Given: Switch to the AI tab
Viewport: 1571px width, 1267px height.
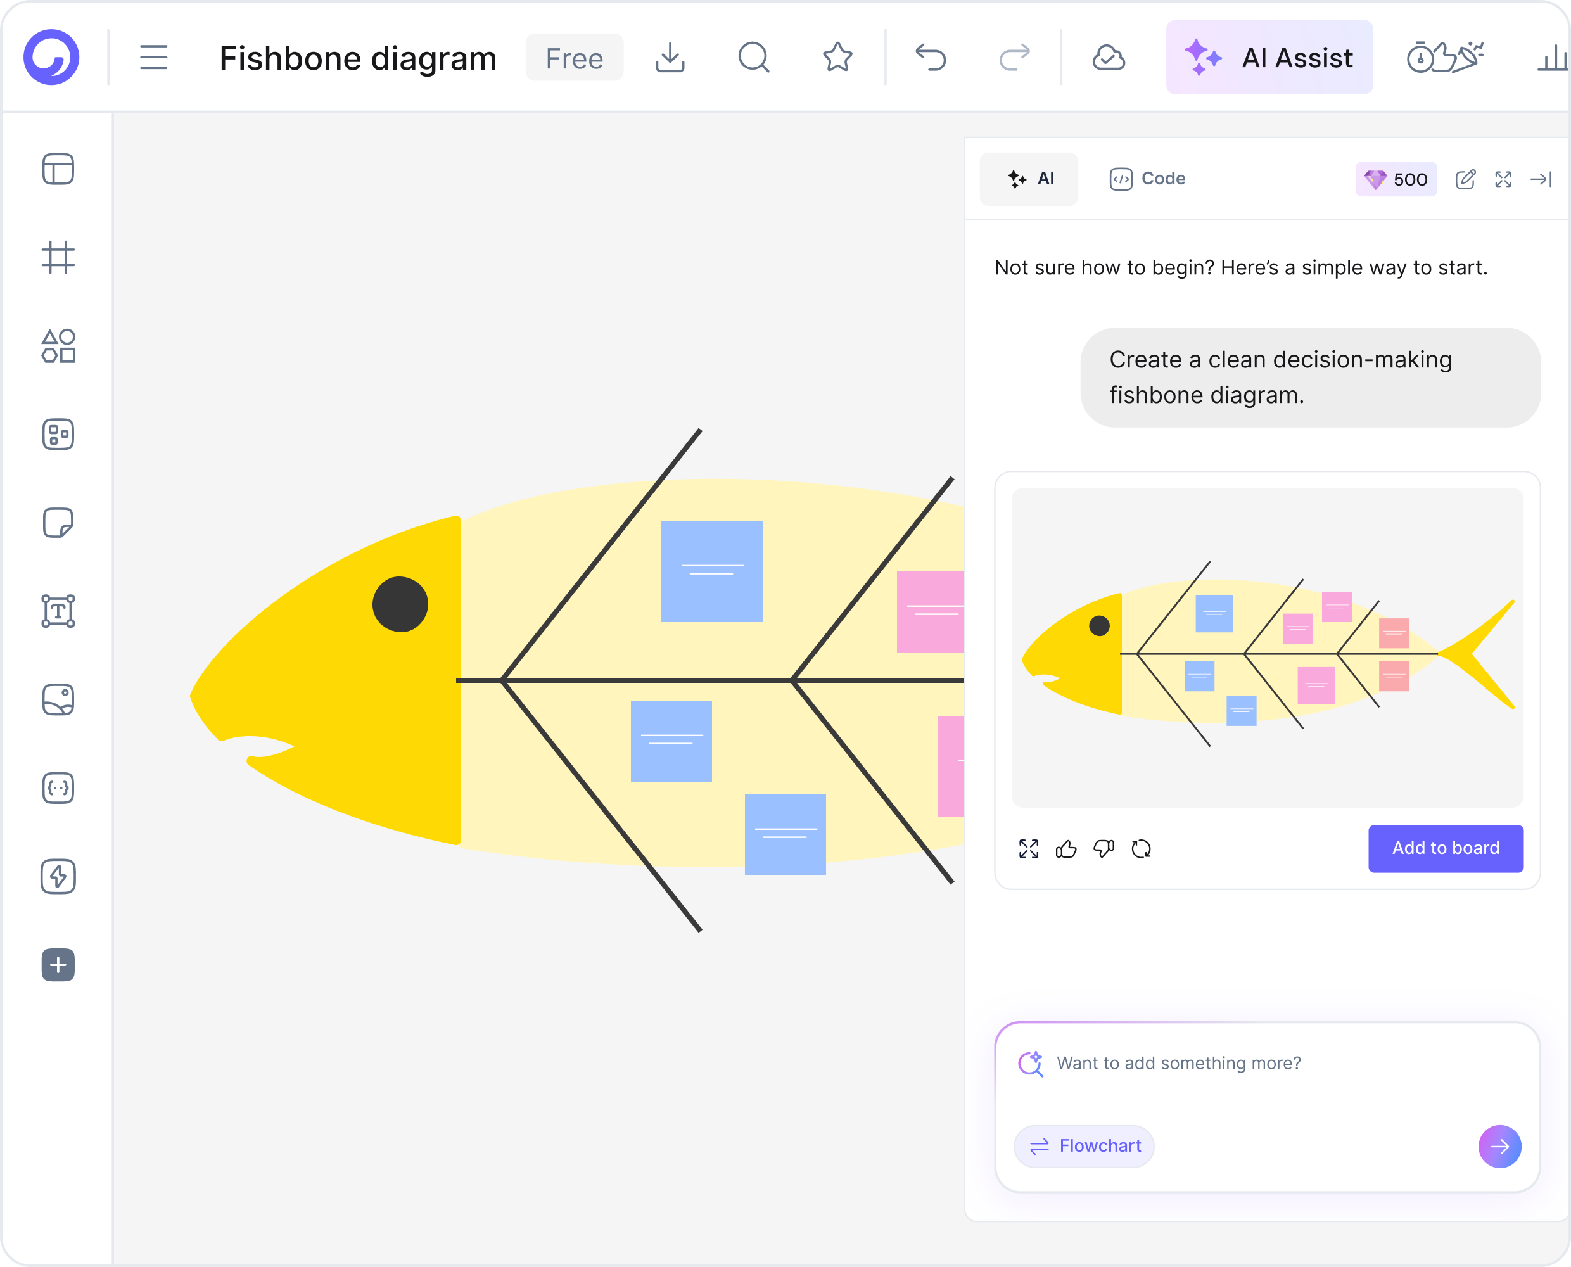Looking at the screenshot, I should click(x=1029, y=179).
